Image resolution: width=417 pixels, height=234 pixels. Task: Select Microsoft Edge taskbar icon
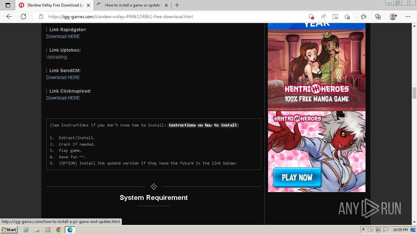pyautogui.click(x=70, y=230)
